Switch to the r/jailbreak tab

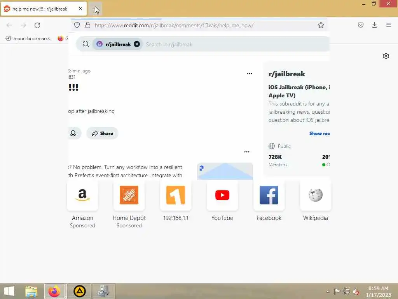pos(44,9)
